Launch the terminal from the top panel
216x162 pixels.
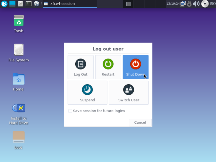point(28,4)
